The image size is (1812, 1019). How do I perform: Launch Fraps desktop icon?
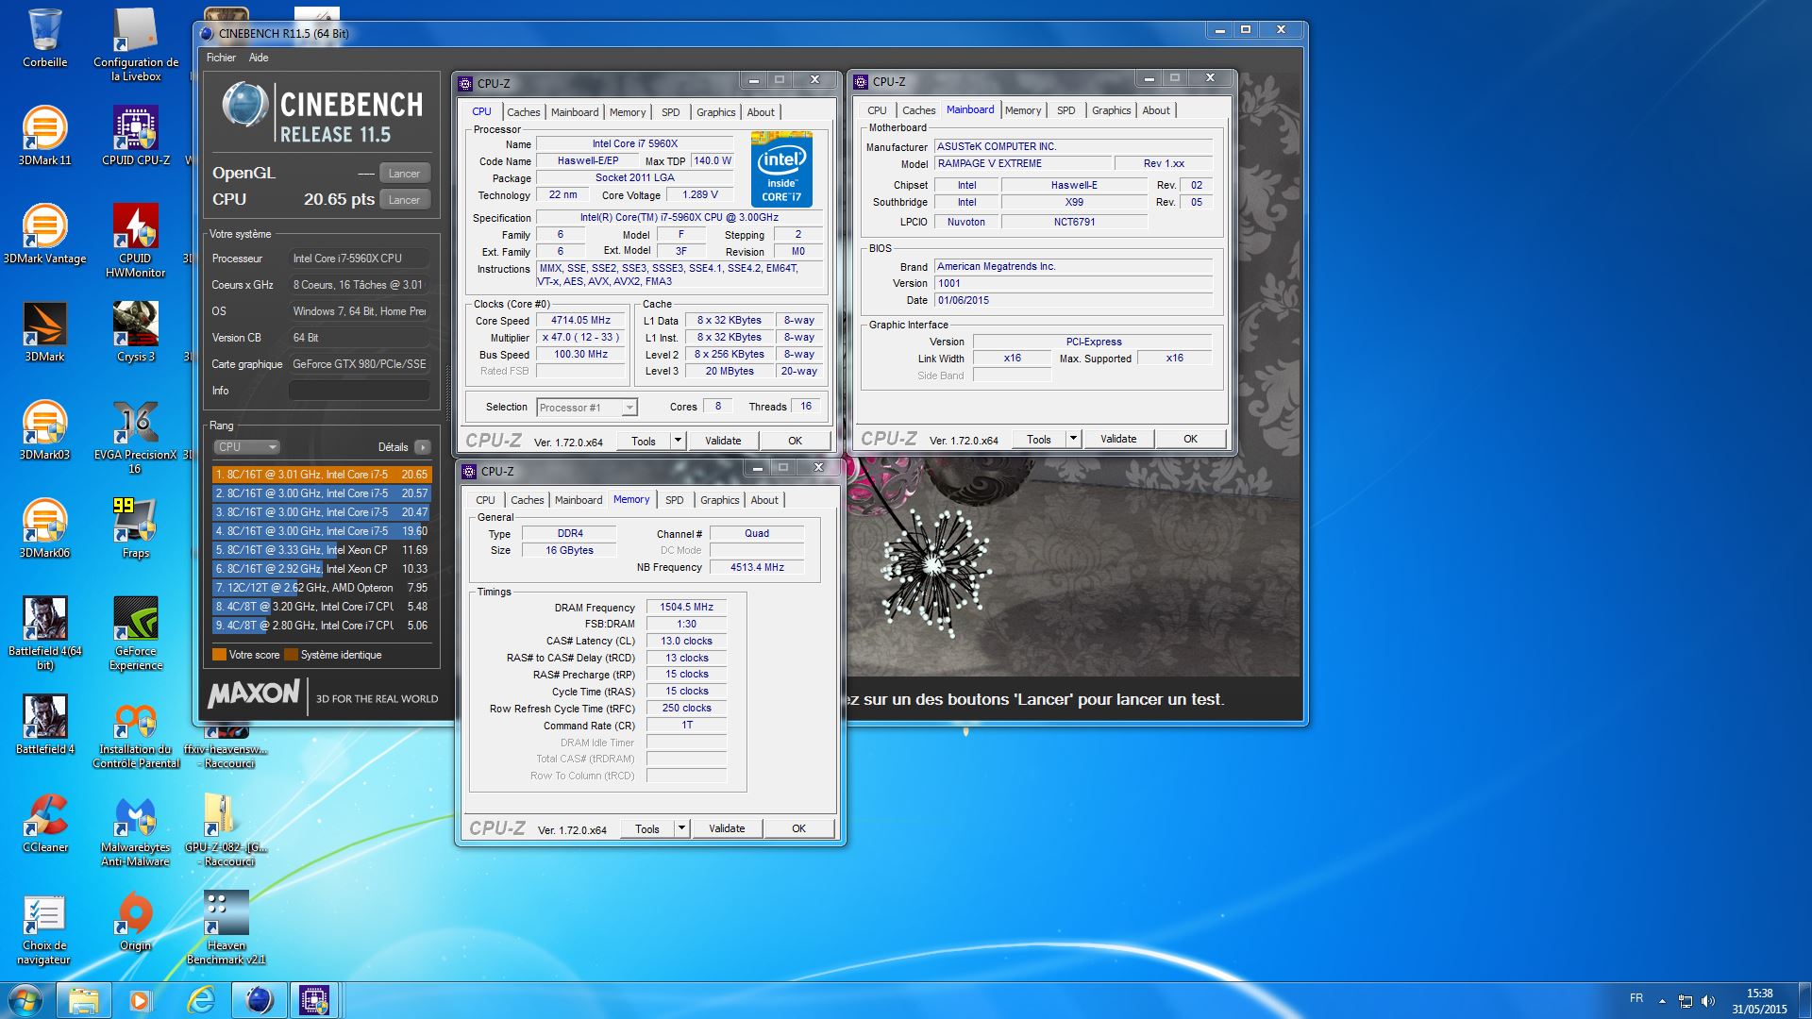[x=136, y=529]
